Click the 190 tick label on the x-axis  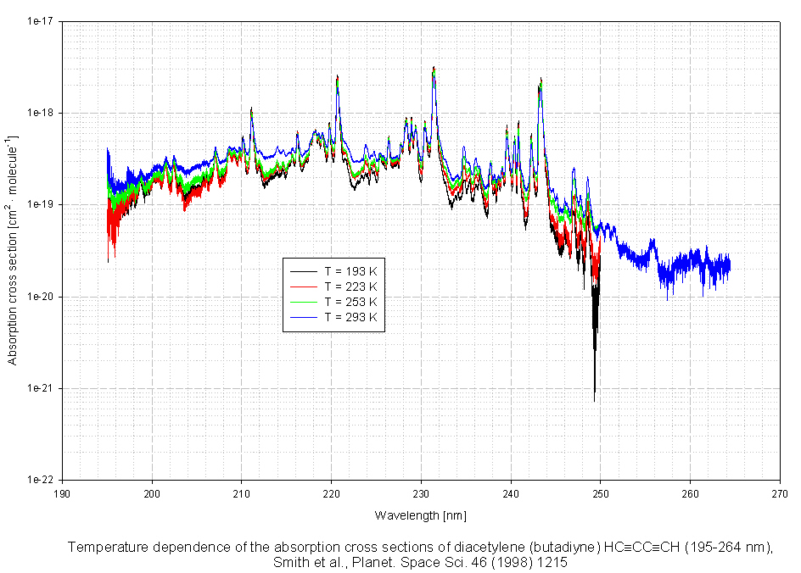click(x=62, y=492)
